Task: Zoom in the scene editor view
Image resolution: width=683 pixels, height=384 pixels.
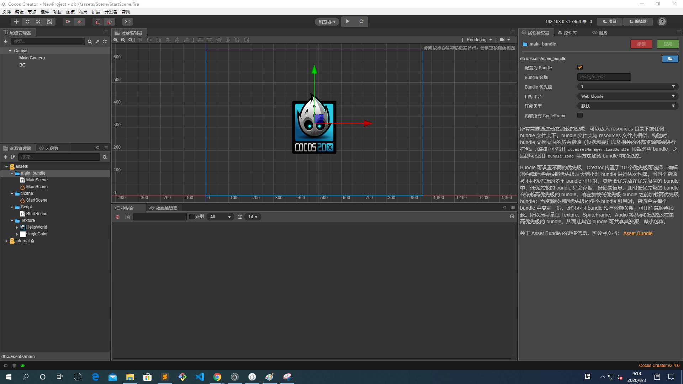Action: pos(116,40)
